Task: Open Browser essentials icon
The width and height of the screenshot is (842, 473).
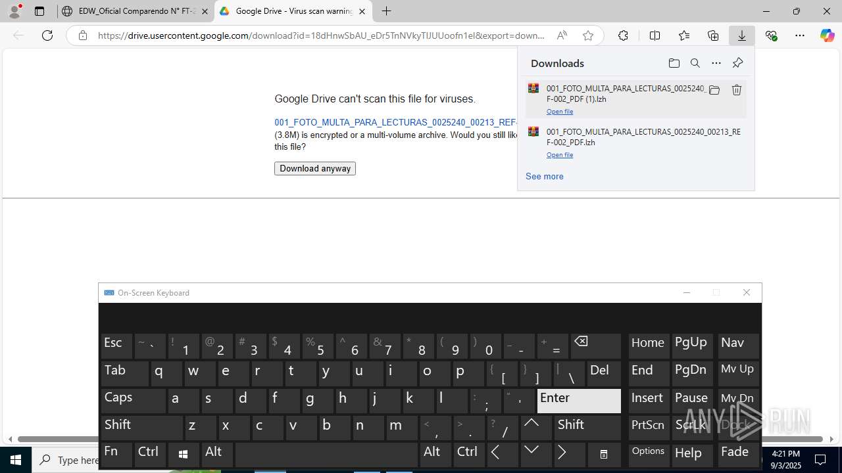Action: [771, 35]
